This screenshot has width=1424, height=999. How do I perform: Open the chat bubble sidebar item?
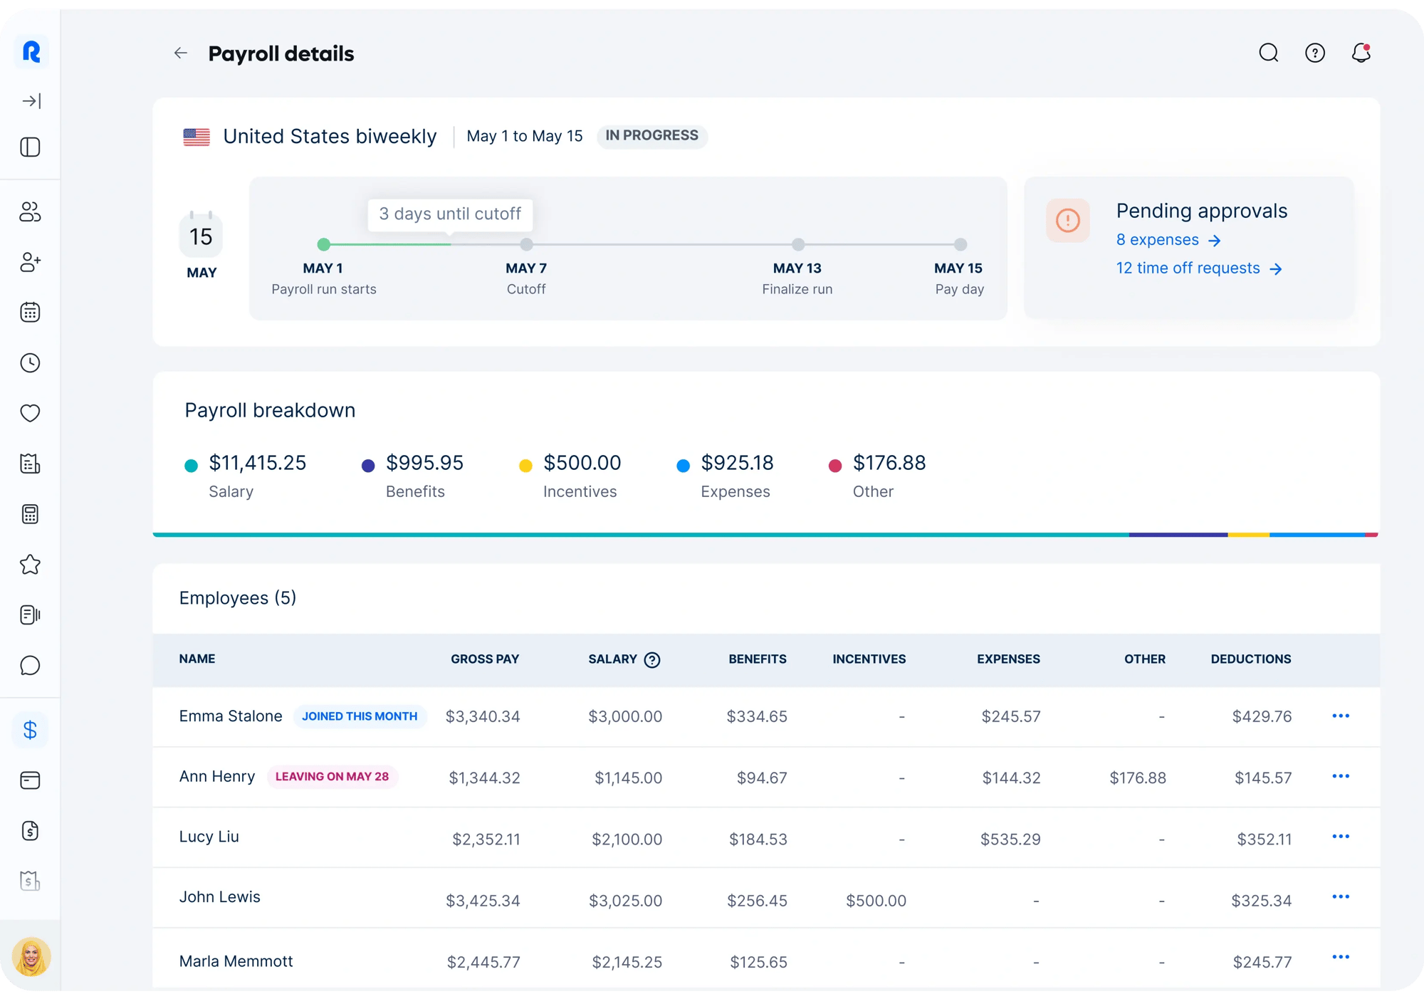pos(30,666)
